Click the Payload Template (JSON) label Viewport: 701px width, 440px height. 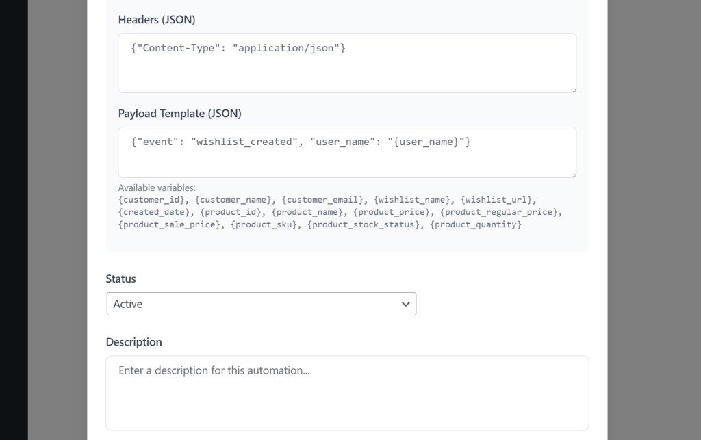point(180,114)
